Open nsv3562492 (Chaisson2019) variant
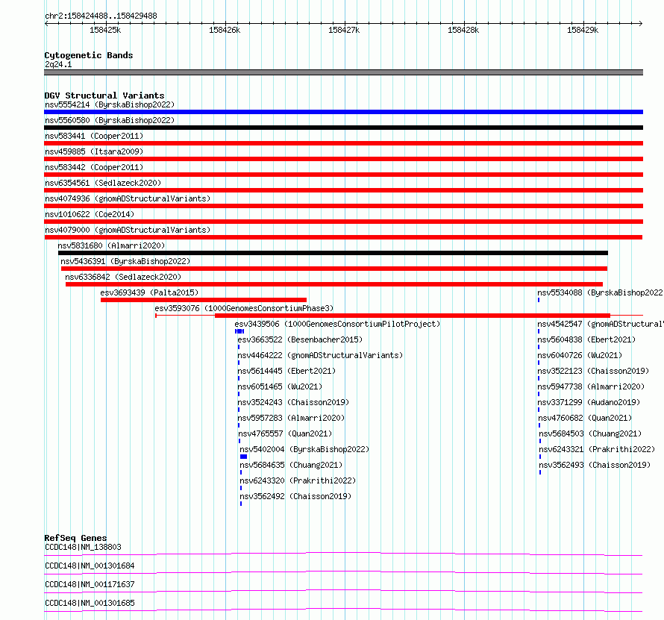Viewport: 664px width, 620px height. pyautogui.click(x=295, y=496)
